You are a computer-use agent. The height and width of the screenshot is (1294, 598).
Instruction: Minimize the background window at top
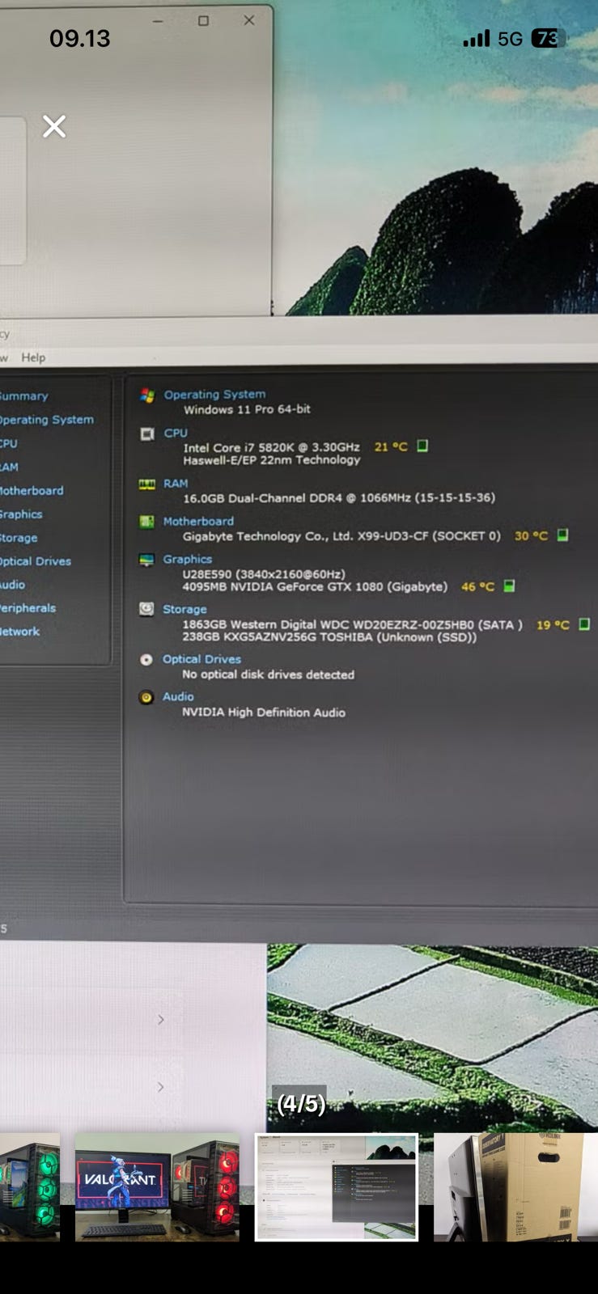click(x=158, y=21)
